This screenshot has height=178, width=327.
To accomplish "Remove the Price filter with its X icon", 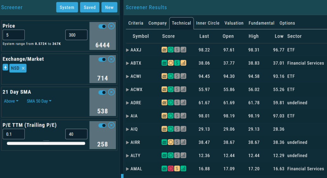I will [111, 26].
